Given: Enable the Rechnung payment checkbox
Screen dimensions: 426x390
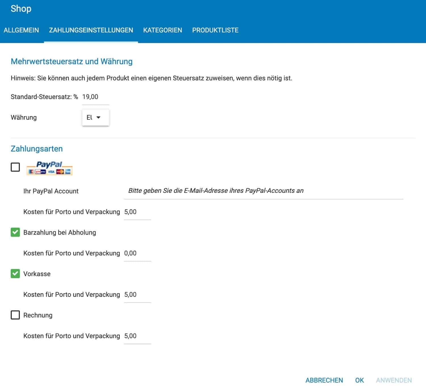Looking at the screenshot, I should (15, 315).
